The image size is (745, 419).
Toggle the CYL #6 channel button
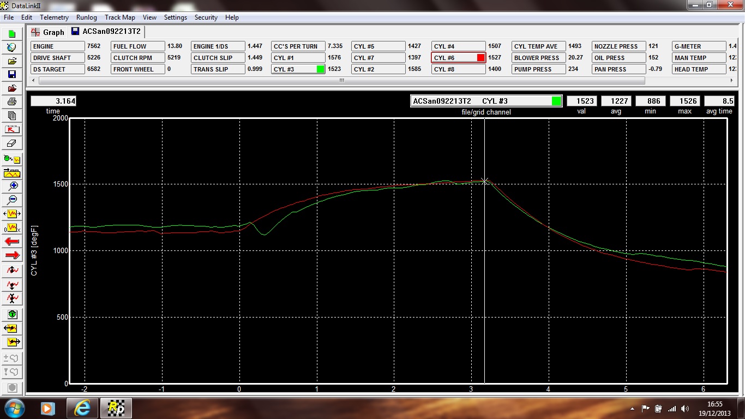tap(458, 58)
